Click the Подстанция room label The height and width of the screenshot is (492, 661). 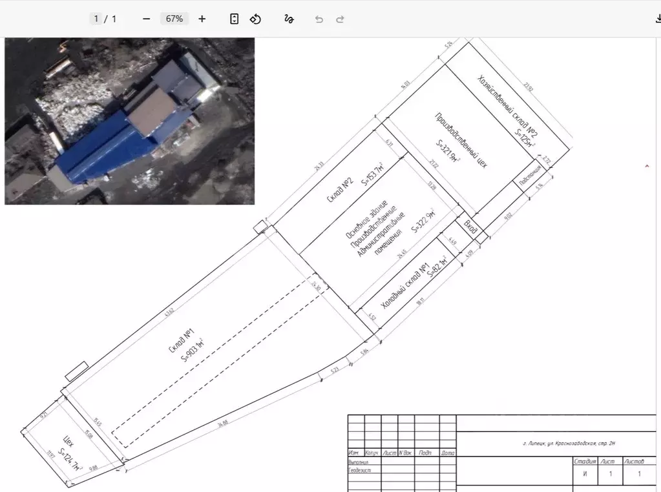click(530, 176)
